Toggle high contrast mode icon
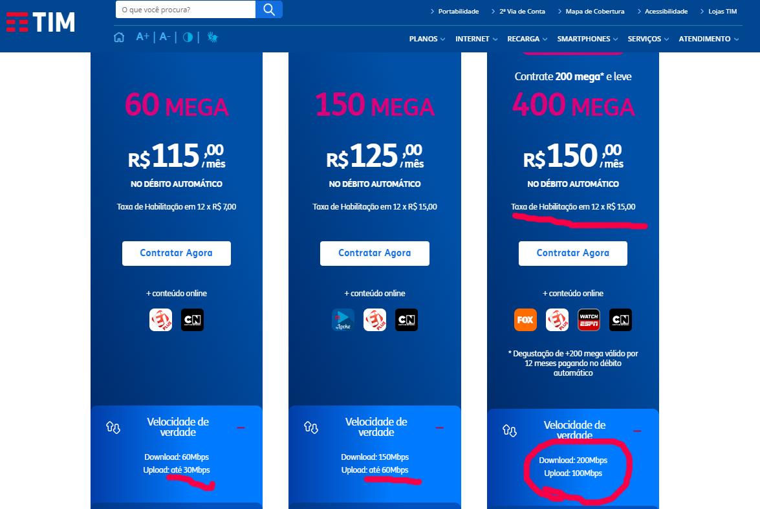The width and height of the screenshot is (760, 509). pos(188,38)
